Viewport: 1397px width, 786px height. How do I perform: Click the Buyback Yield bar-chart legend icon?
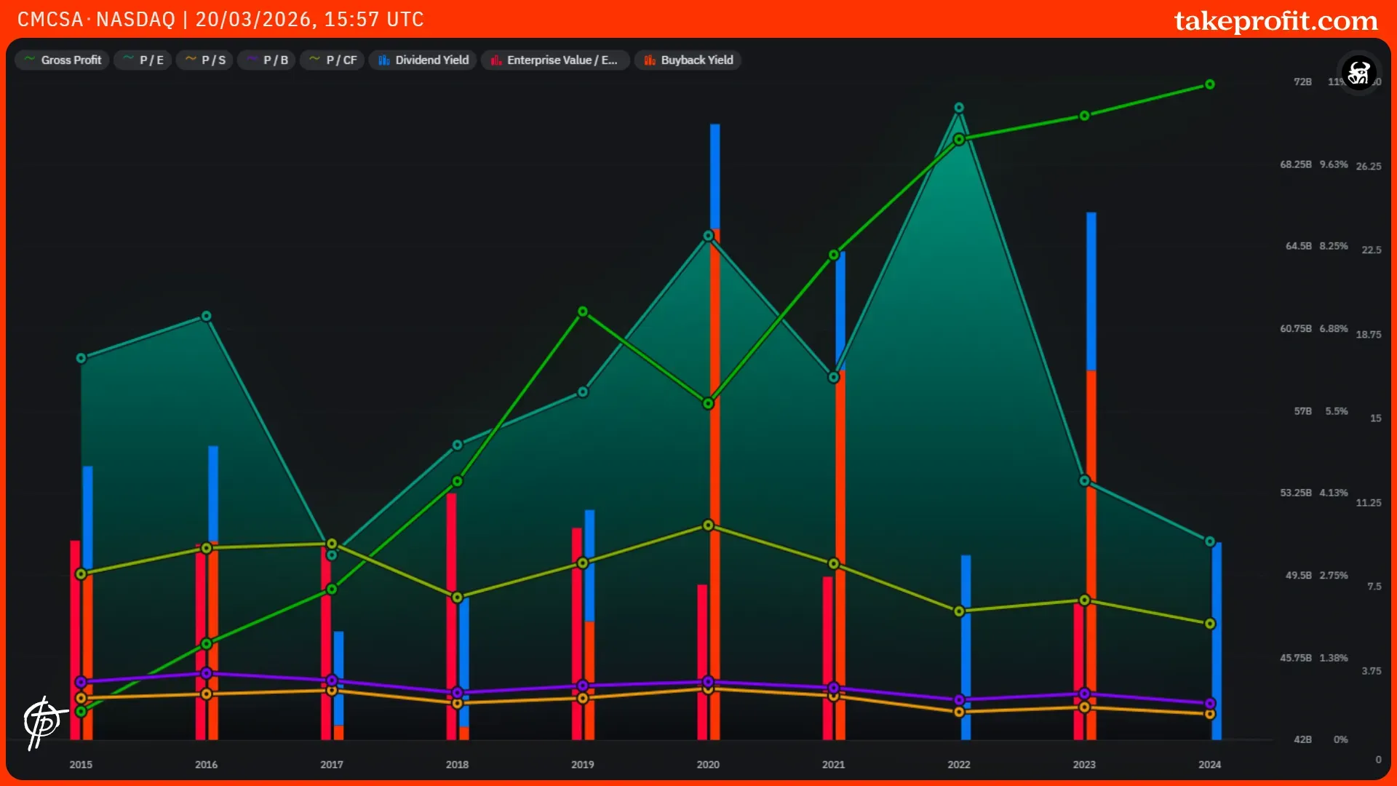[650, 60]
